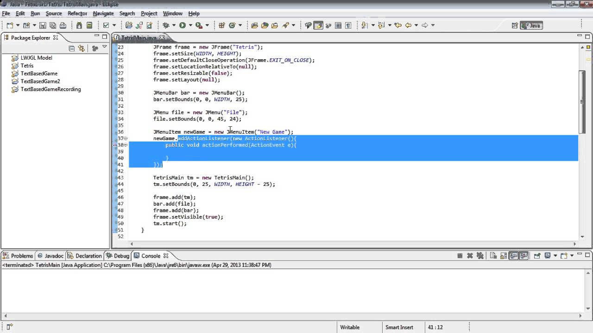Click the Debug bug icon in toolbar
Image resolution: width=593 pixels, height=333 pixels.
[165, 25]
